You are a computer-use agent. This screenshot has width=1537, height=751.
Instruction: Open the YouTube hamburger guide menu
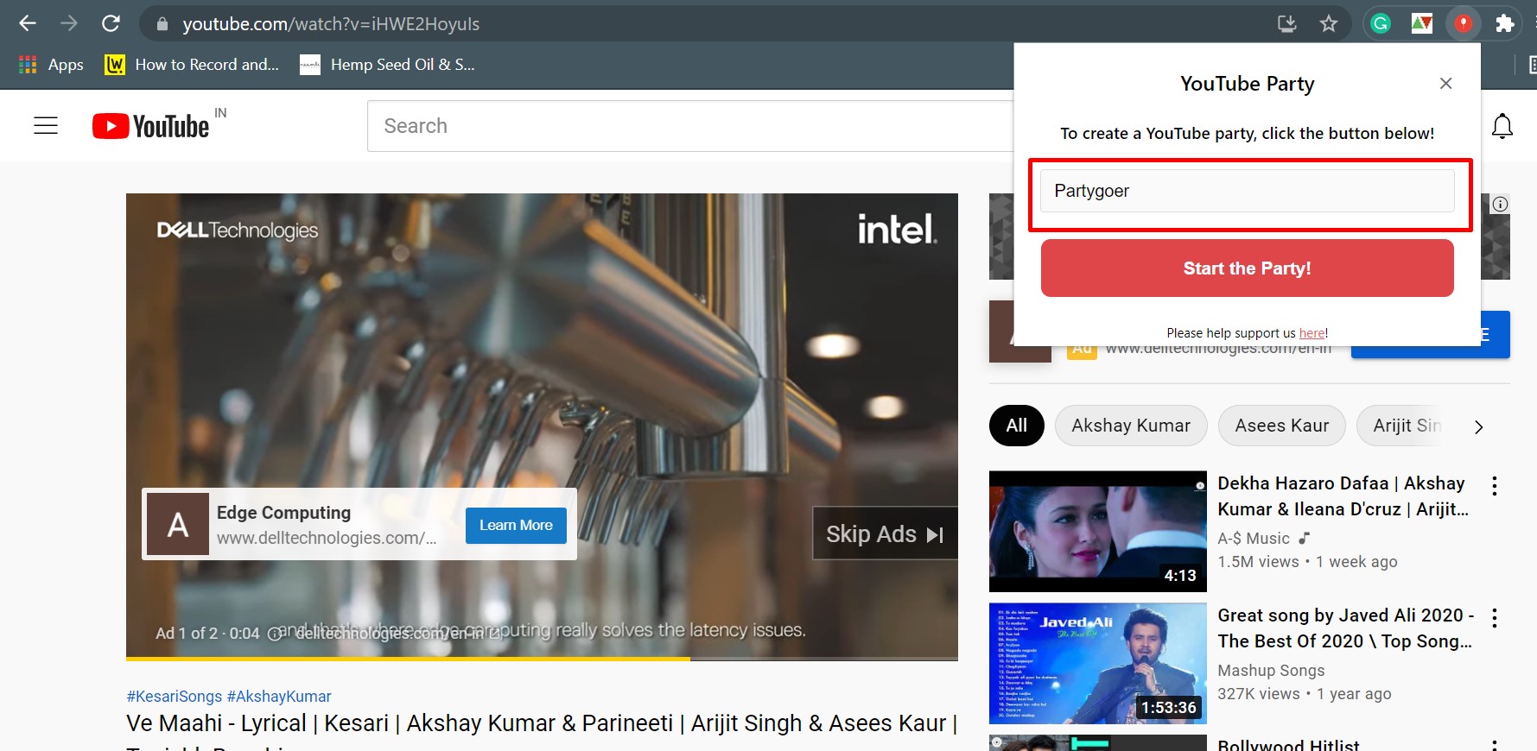point(46,126)
